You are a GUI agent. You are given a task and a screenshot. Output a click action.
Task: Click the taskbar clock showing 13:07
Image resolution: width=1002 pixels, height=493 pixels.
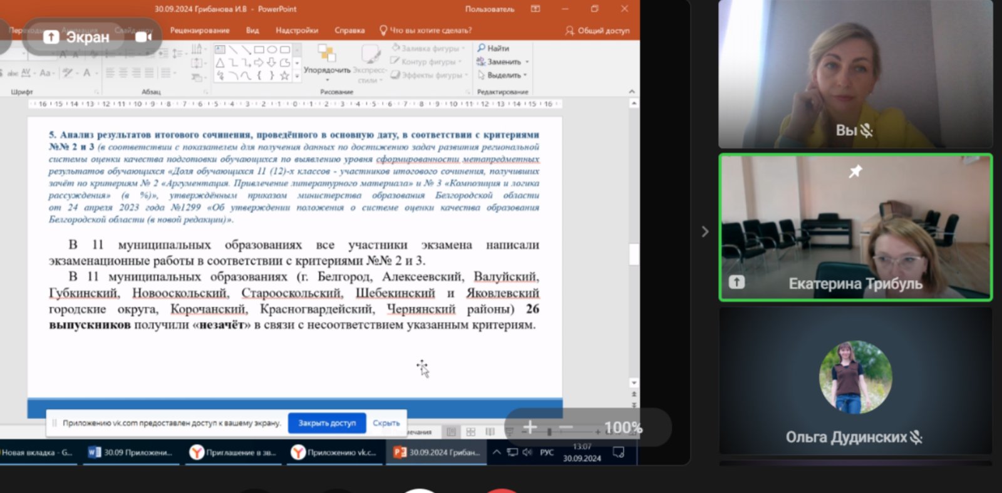pyautogui.click(x=582, y=452)
